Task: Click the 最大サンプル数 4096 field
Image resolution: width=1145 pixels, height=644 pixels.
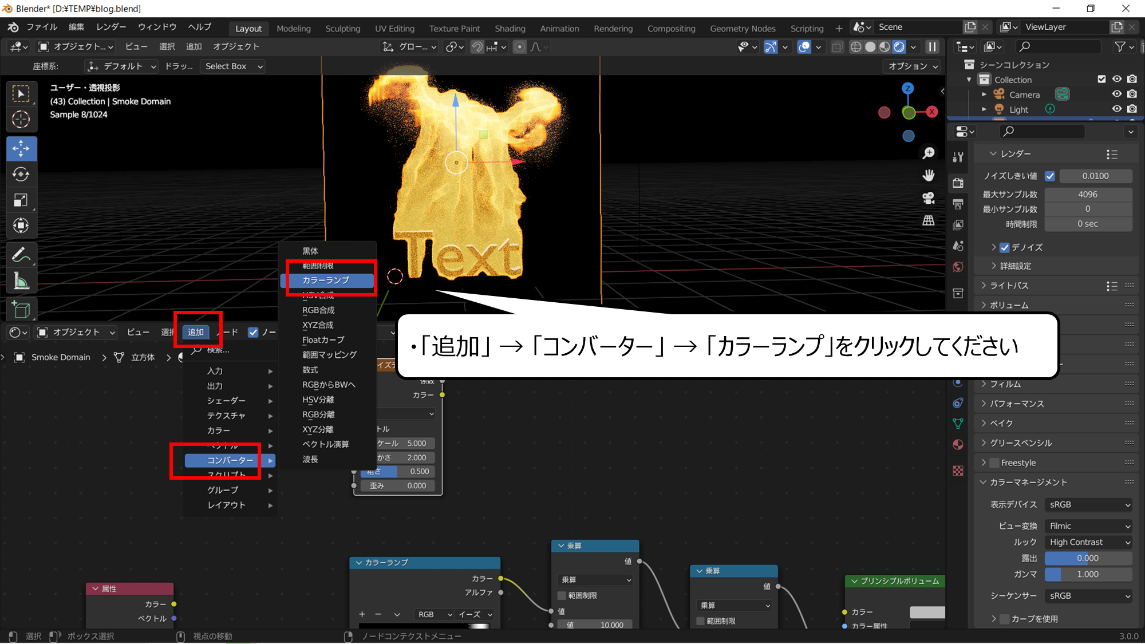Action: (1088, 195)
